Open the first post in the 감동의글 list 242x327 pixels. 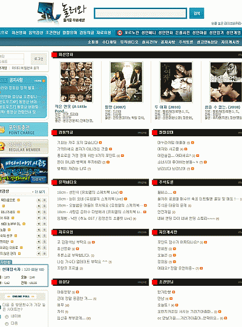[x=77, y=143]
